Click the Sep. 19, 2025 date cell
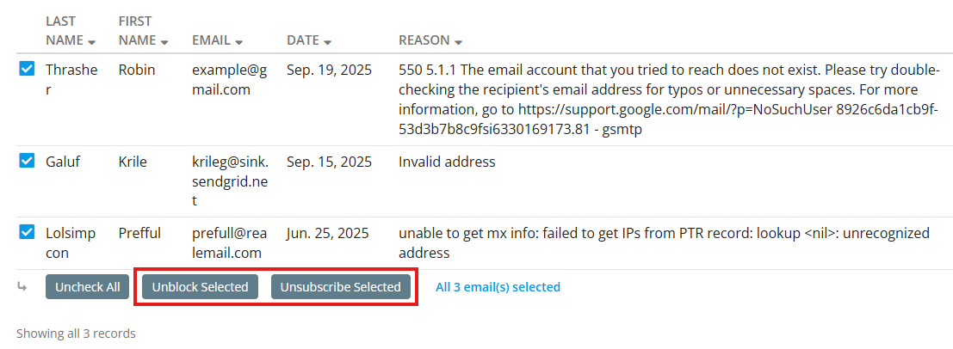Screen dimensions: 953x349 pos(329,70)
